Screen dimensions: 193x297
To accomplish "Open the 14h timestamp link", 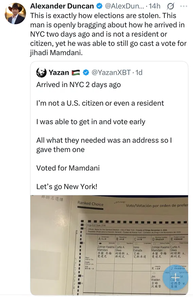I will [x=154, y=6].
